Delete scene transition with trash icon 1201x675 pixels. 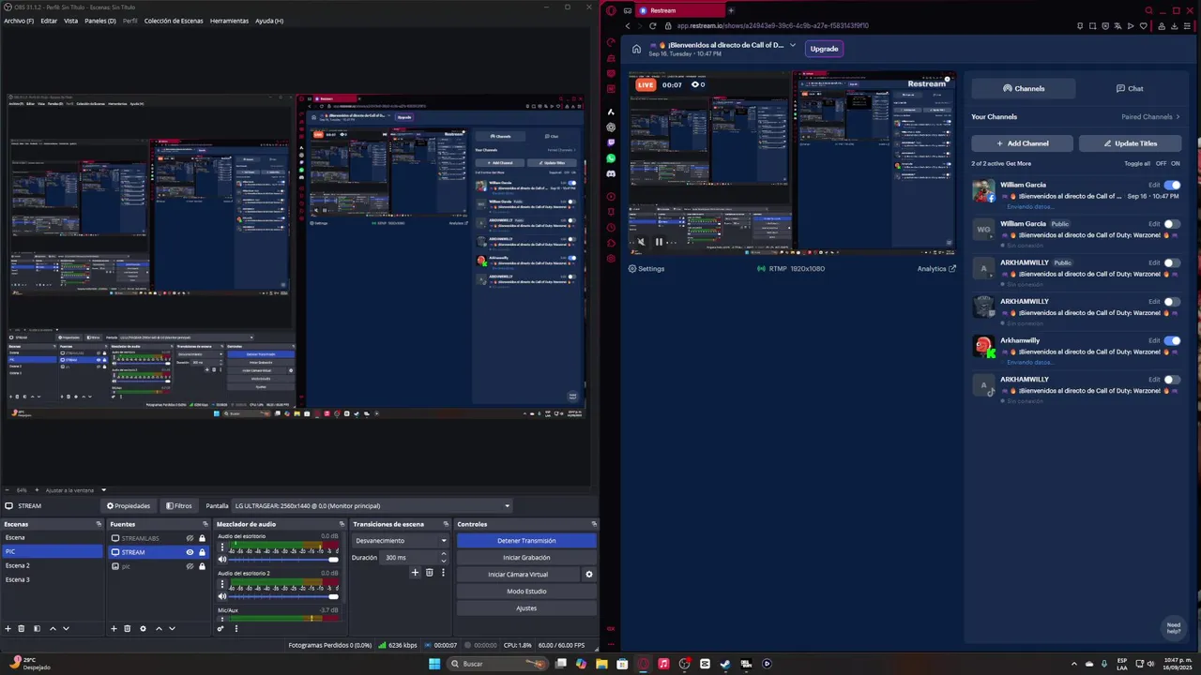[x=430, y=573]
